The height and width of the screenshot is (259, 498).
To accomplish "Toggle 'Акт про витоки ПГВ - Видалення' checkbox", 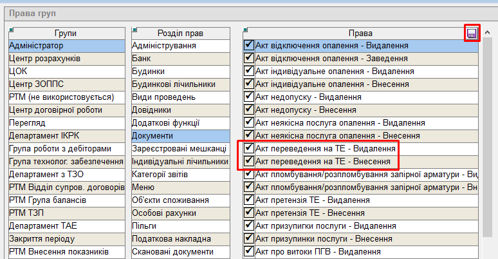I will click(249, 252).
